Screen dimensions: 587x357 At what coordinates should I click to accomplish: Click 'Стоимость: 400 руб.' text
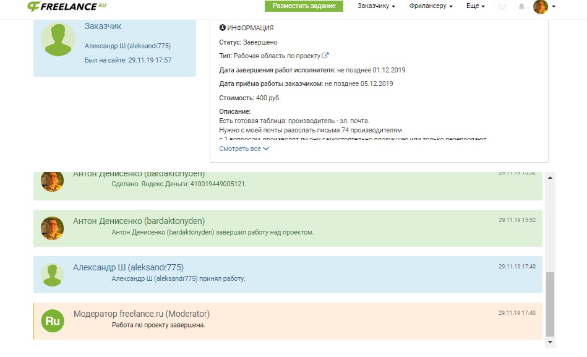[250, 98]
